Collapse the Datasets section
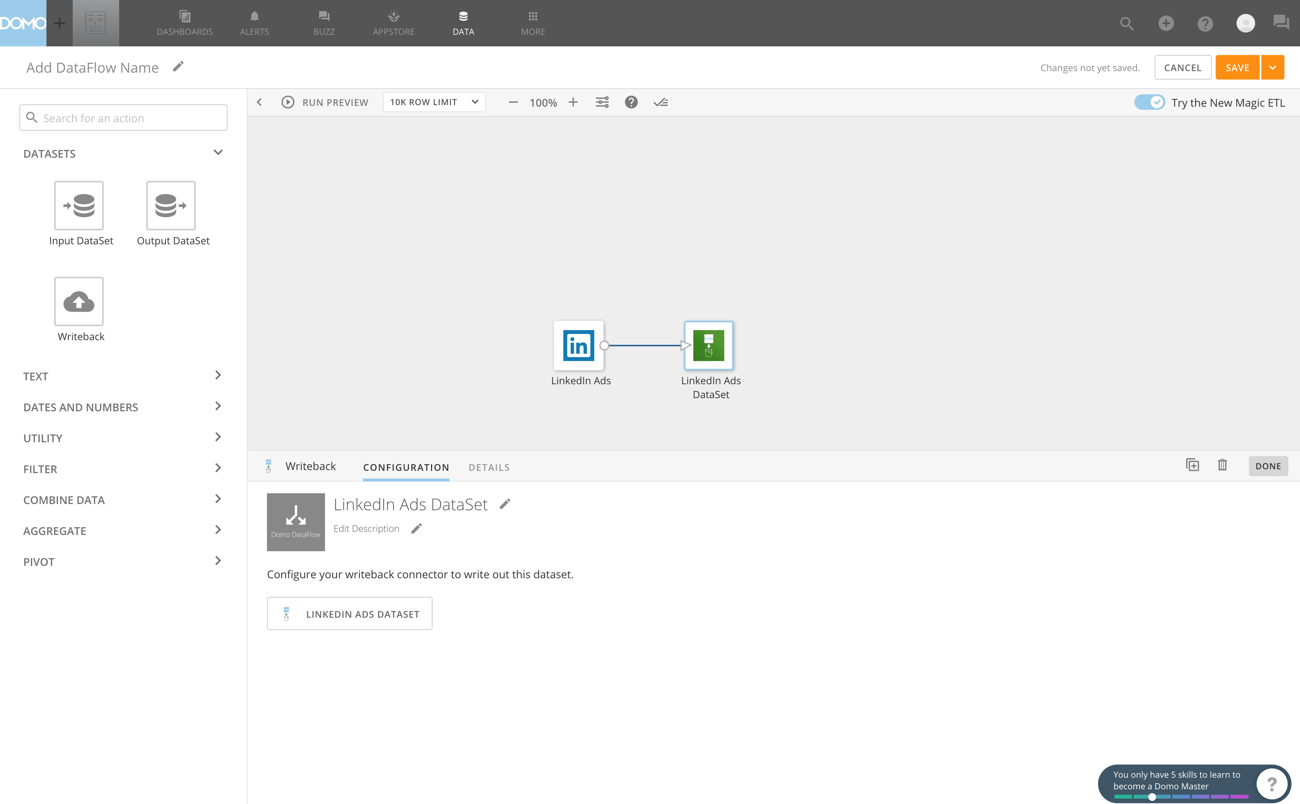 (x=218, y=153)
